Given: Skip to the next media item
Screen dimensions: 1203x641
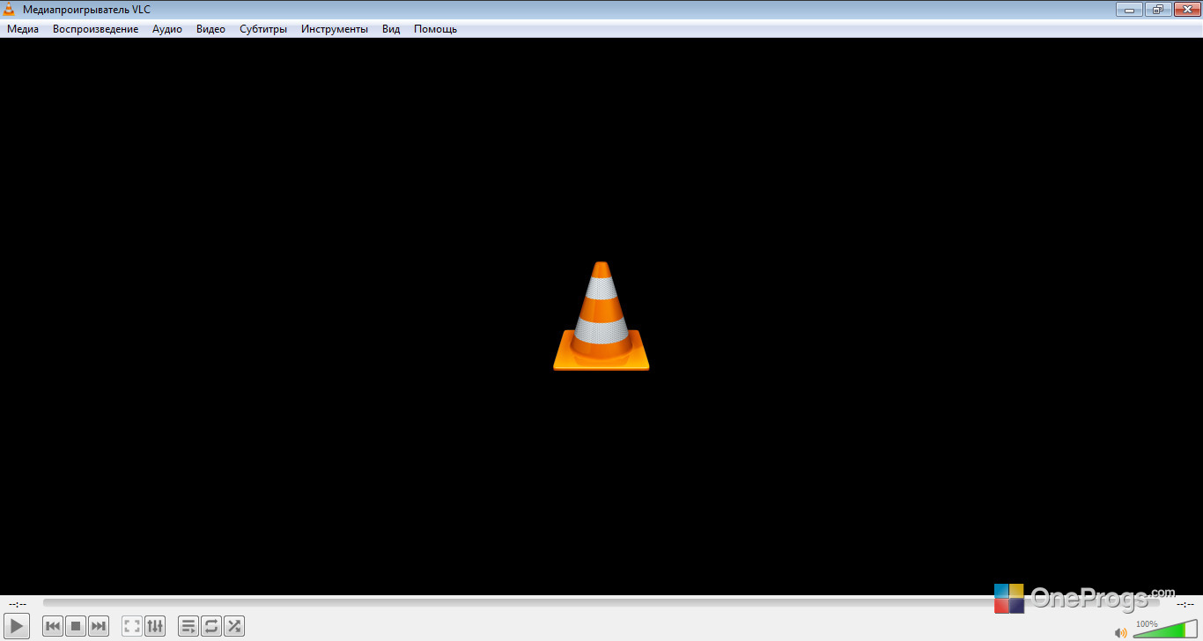Looking at the screenshot, I should click(x=99, y=626).
